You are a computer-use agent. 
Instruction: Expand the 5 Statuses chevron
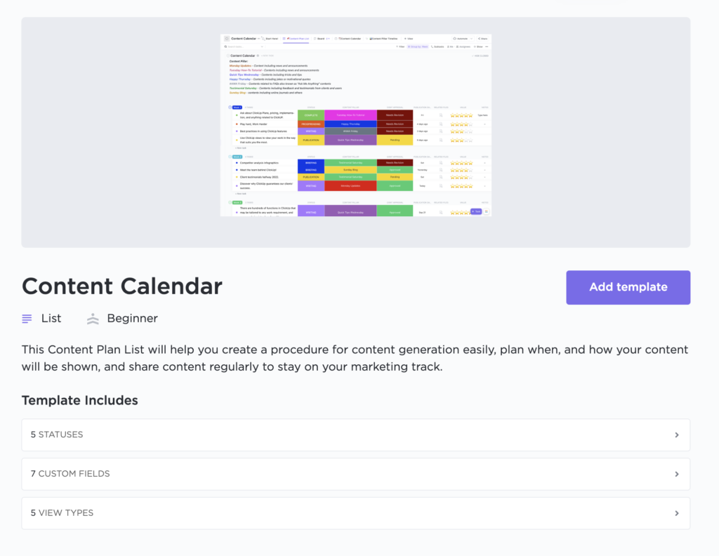coord(677,435)
